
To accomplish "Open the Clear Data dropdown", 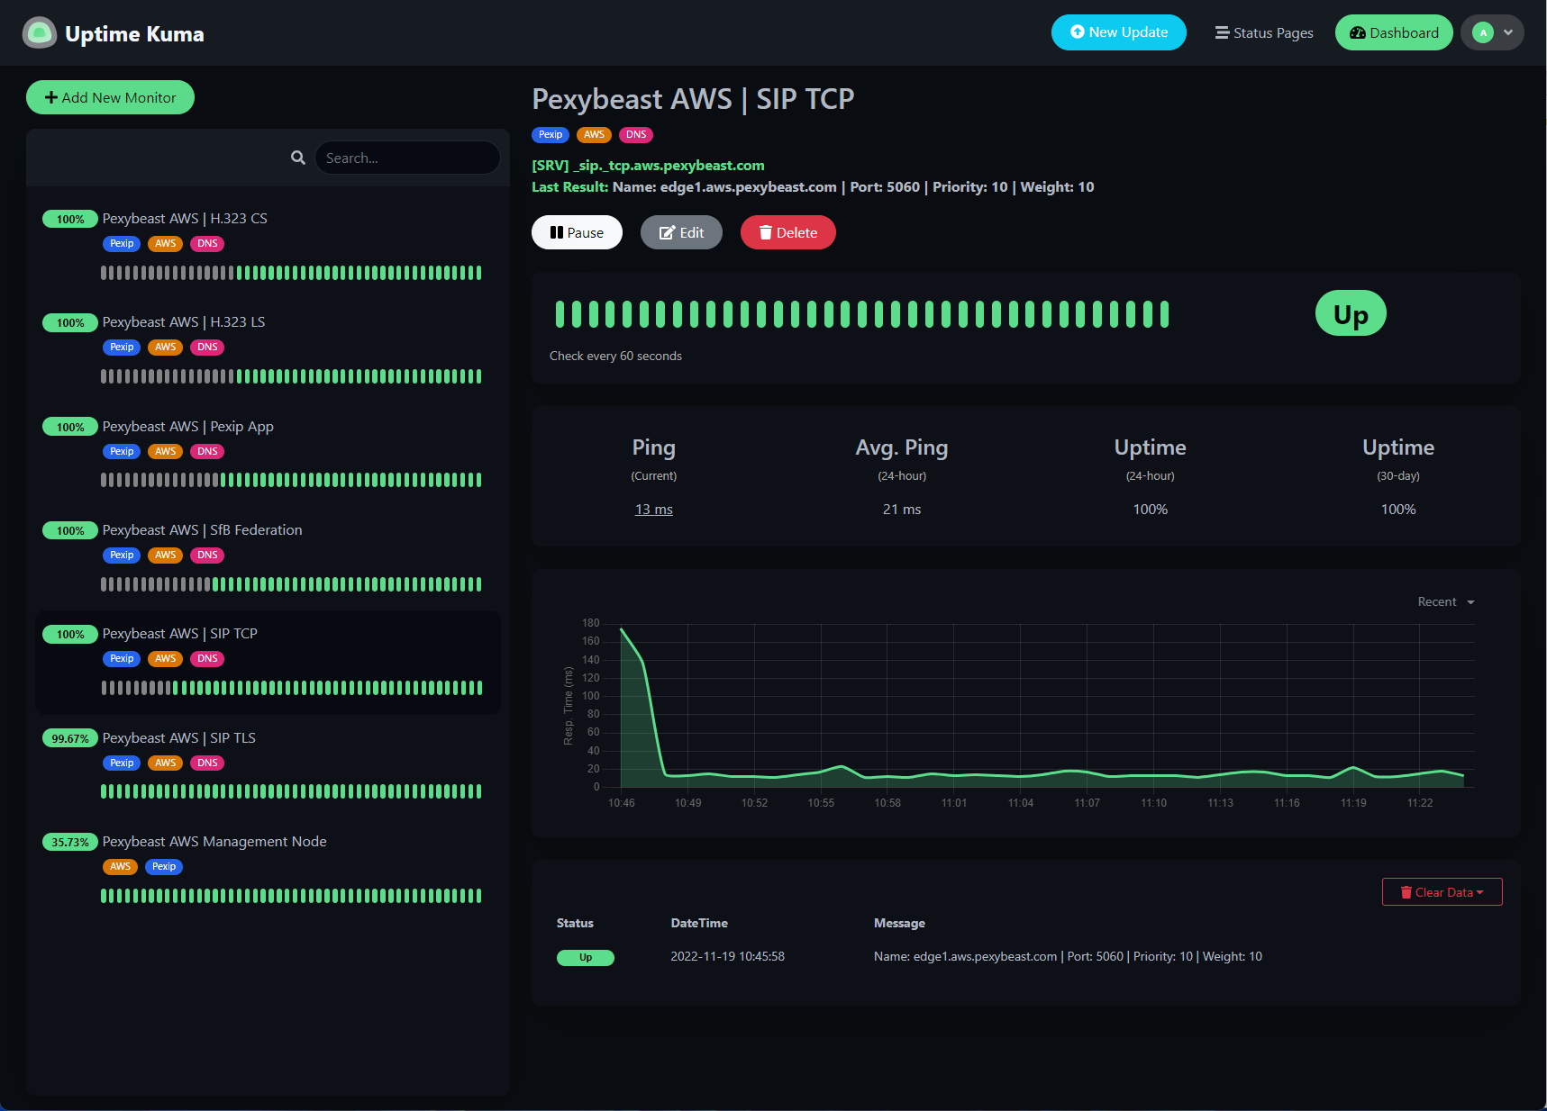I will [x=1442, y=892].
